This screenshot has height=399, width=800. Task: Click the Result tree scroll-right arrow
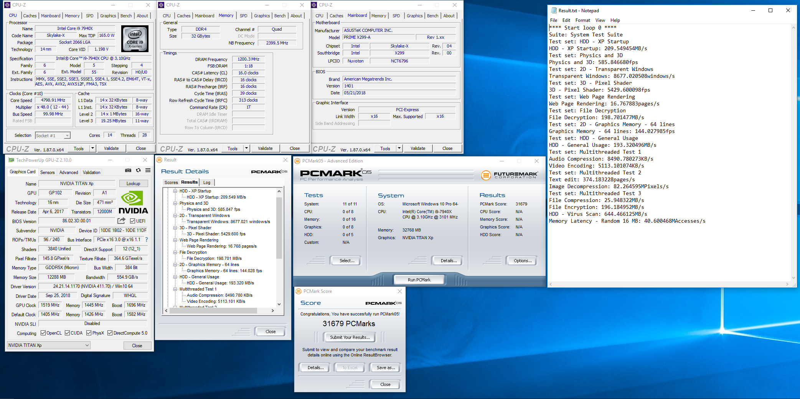click(x=273, y=311)
